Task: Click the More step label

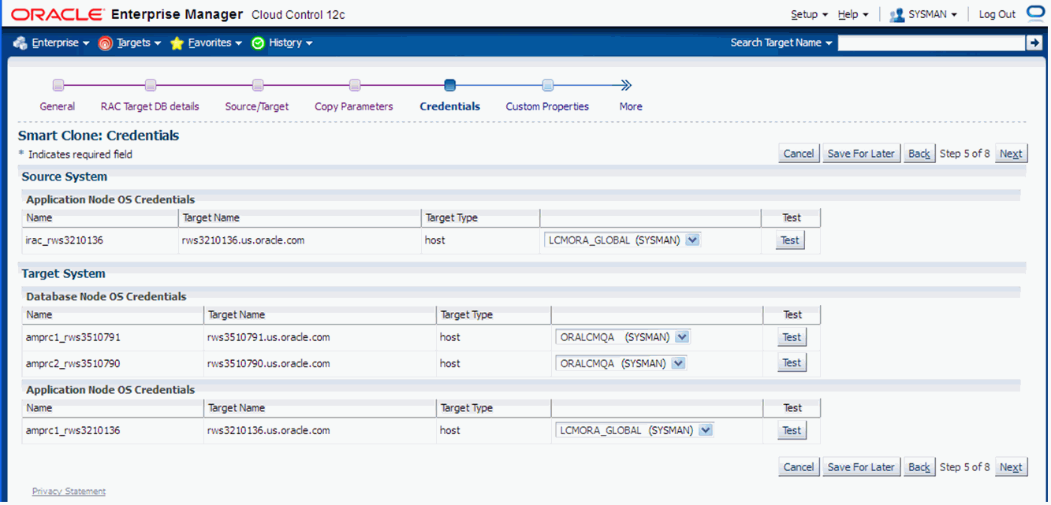Action: [631, 106]
